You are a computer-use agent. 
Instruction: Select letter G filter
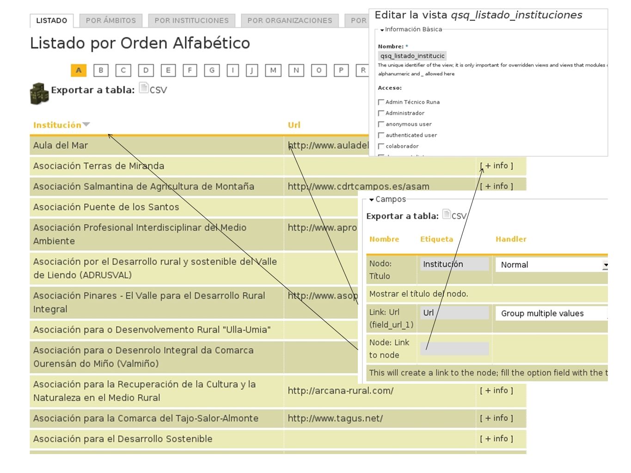coord(212,70)
